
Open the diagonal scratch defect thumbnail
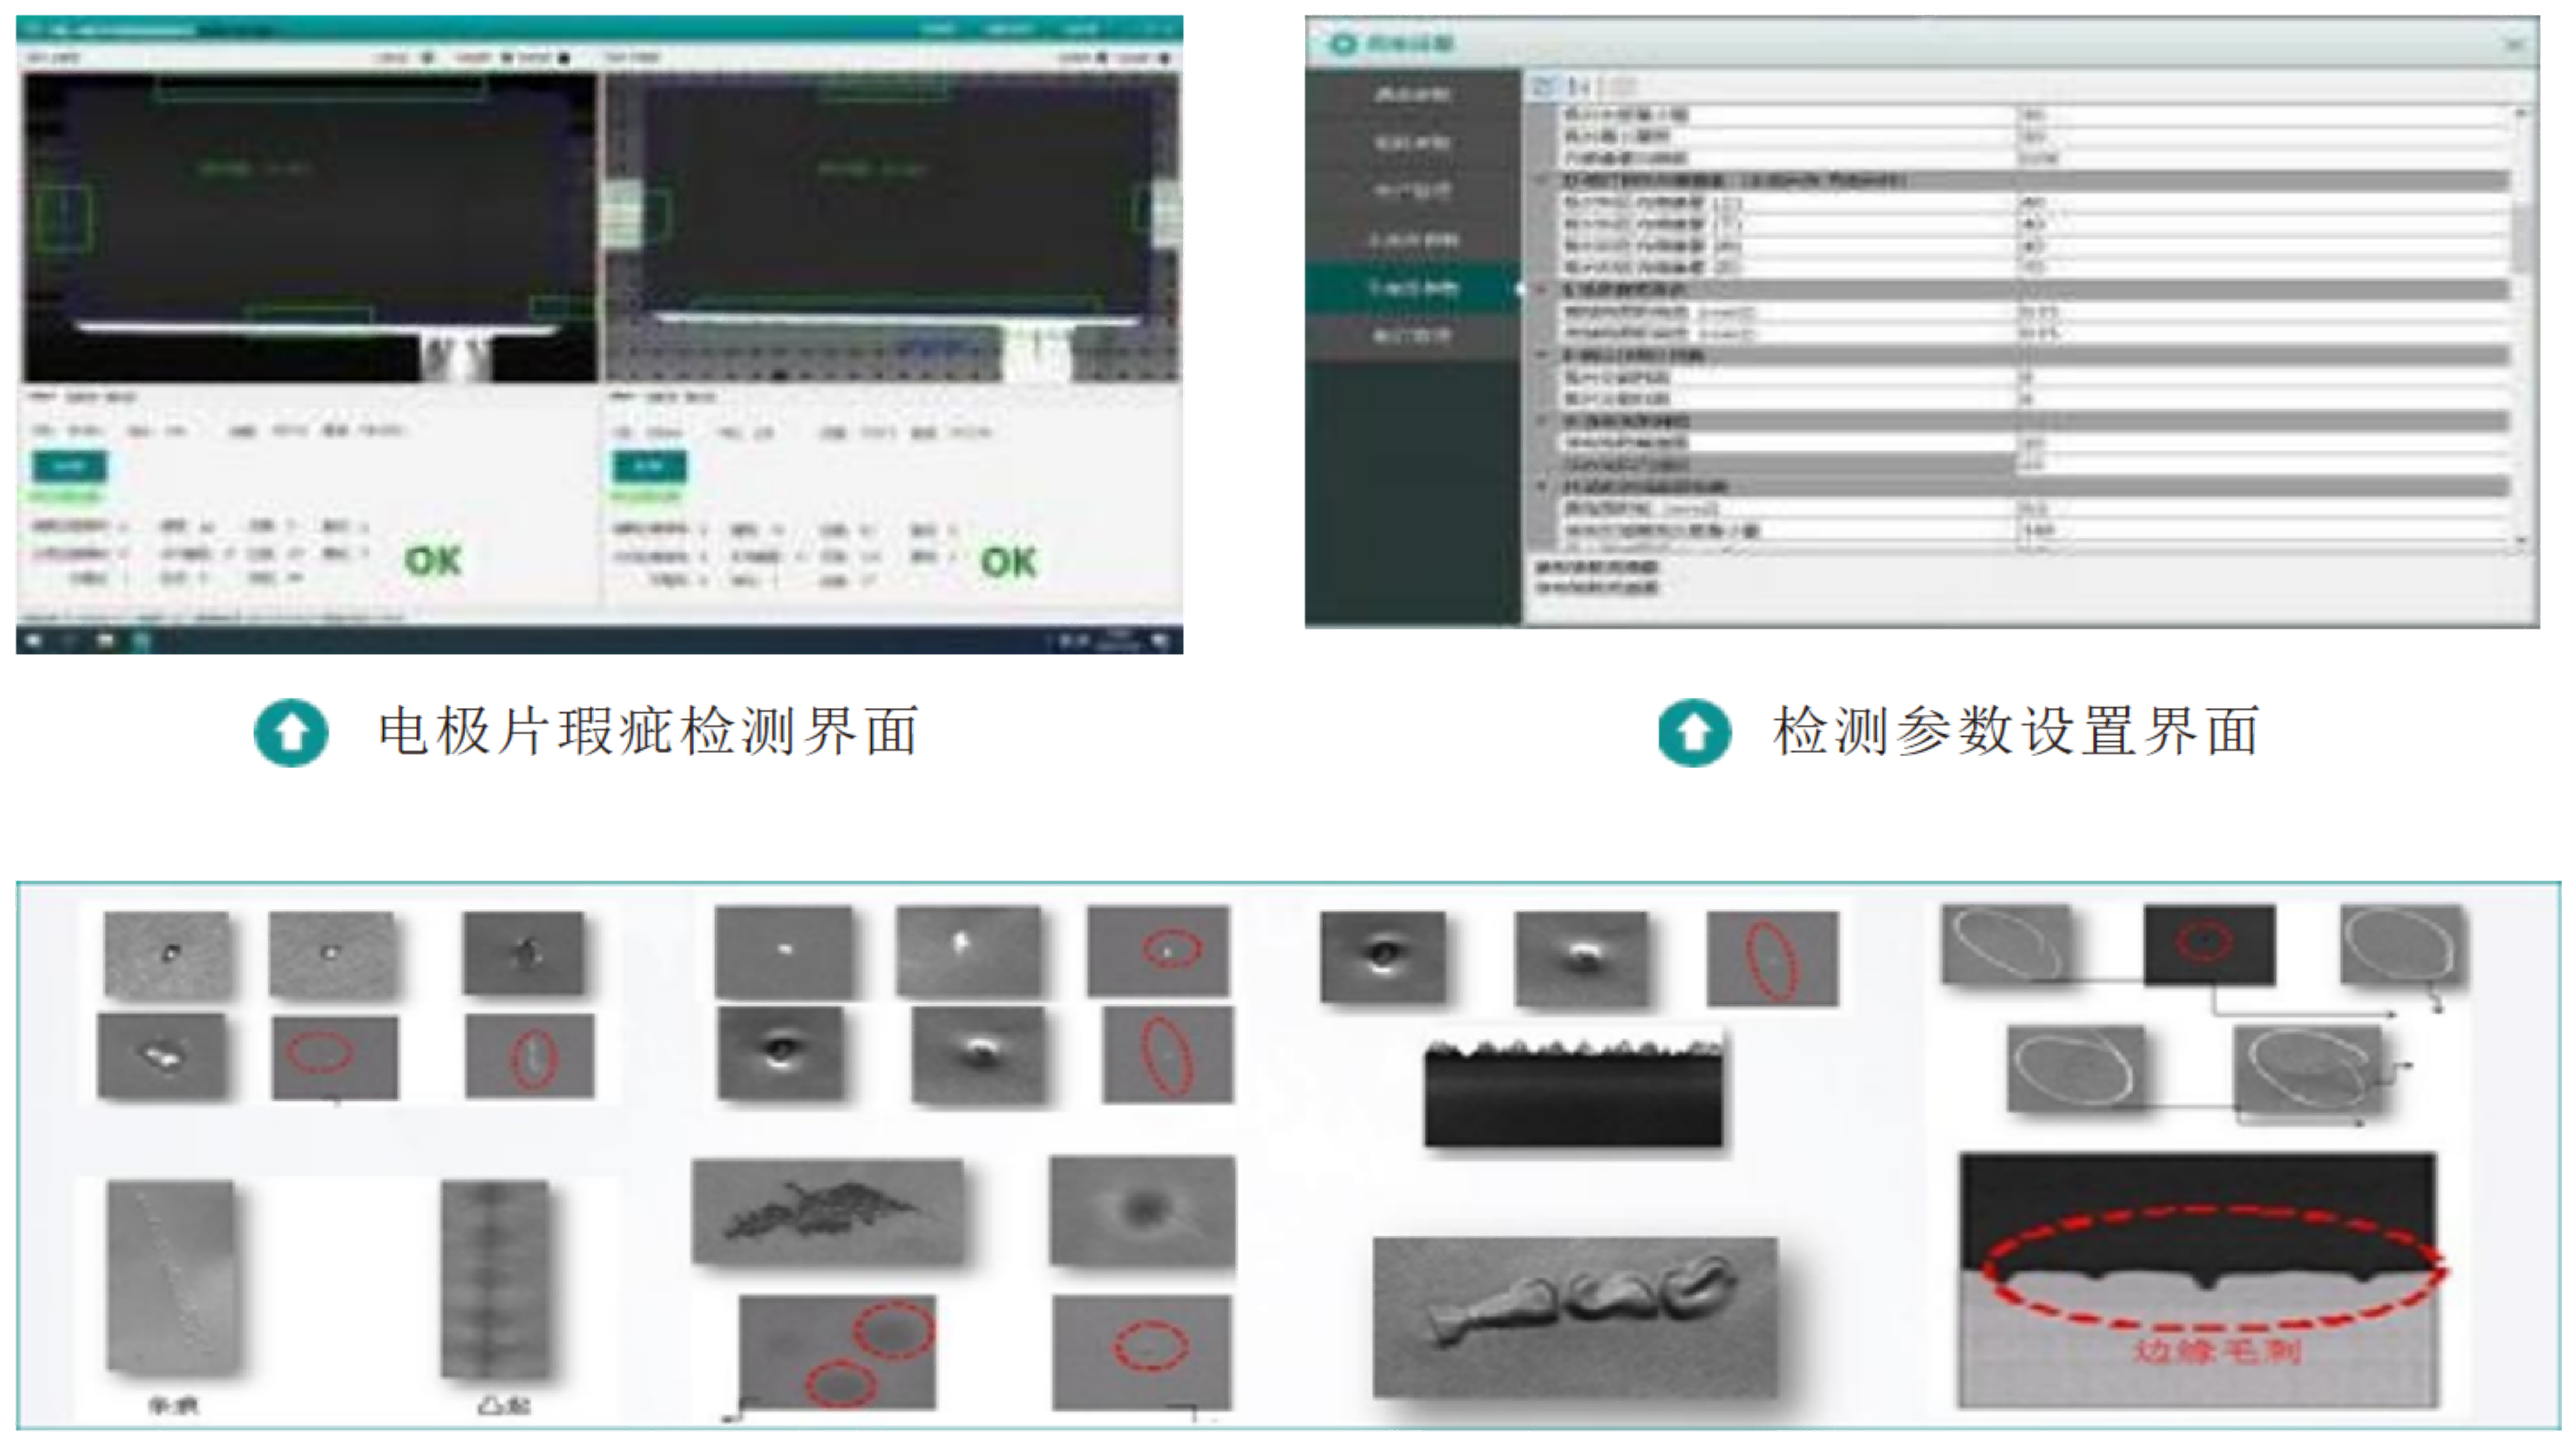point(172,1277)
